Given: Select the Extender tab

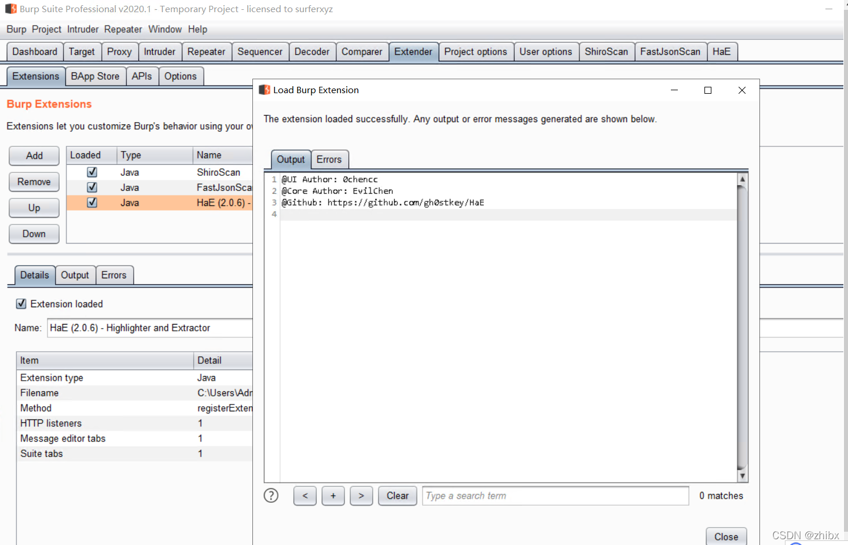Looking at the screenshot, I should pos(413,51).
